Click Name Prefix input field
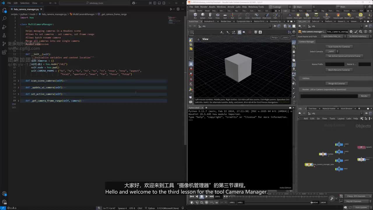 click(x=335, y=64)
